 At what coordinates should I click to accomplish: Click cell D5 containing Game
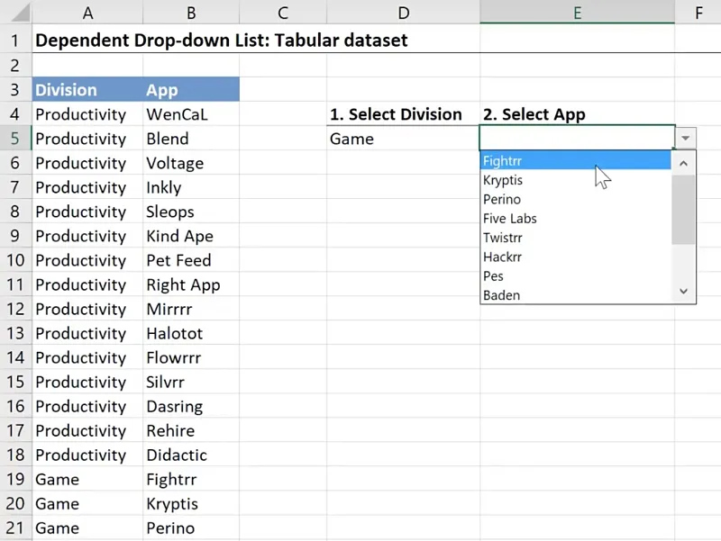pos(403,139)
